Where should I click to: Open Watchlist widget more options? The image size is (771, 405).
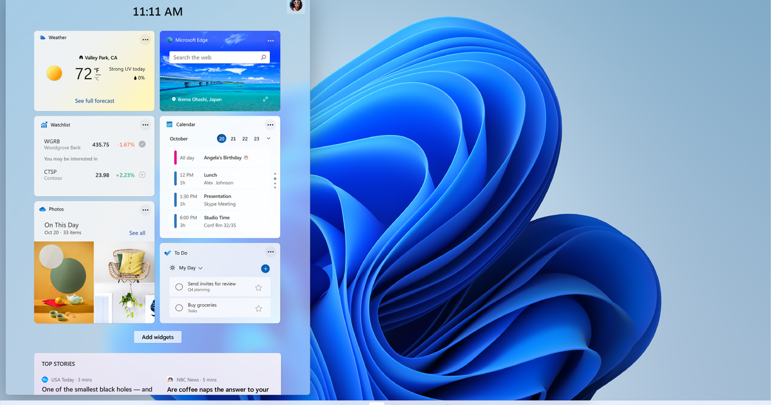[x=145, y=124]
